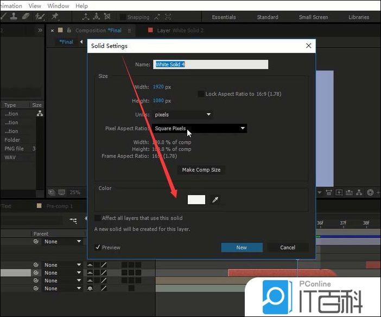Switch to the Standard workspace
The height and width of the screenshot is (317, 381).
click(268, 17)
